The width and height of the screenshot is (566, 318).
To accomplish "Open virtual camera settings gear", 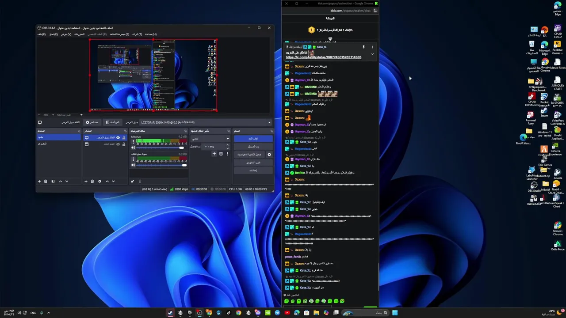I will pyautogui.click(x=269, y=155).
